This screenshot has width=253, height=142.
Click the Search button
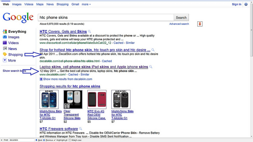[181, 17]
